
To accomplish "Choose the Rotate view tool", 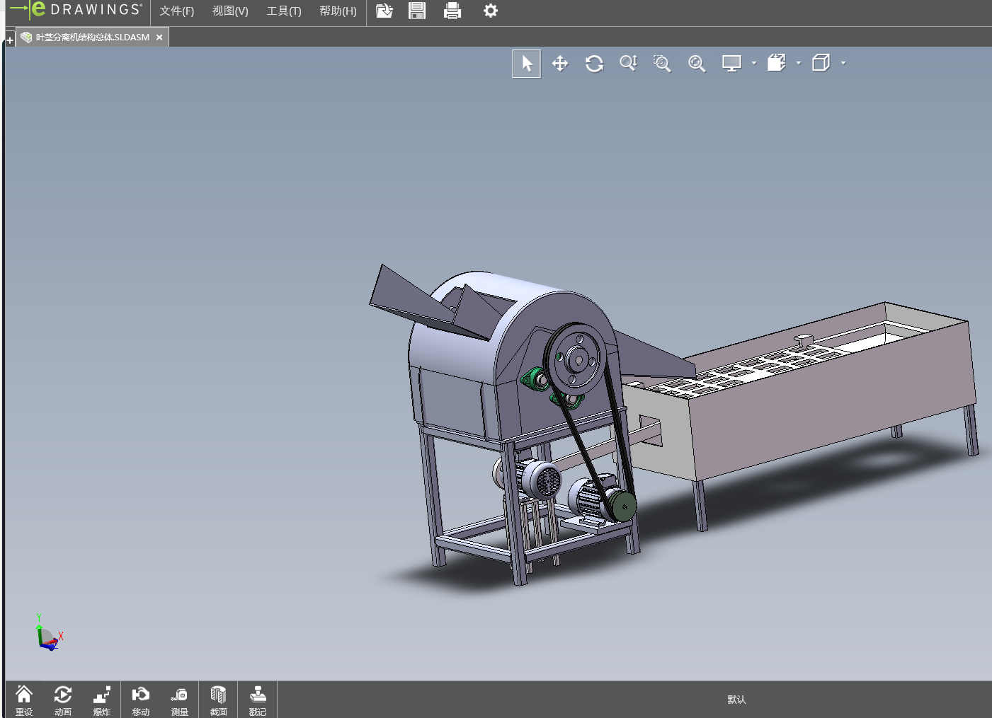I will [x=594, y=64].
